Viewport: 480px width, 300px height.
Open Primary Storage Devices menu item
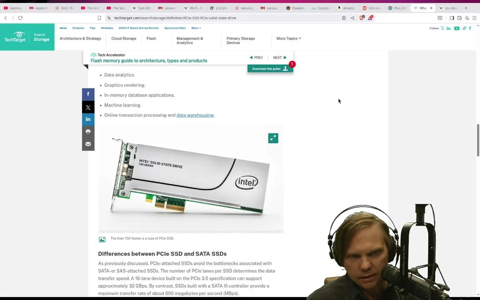pyautogui.click(x=240, y=40)
